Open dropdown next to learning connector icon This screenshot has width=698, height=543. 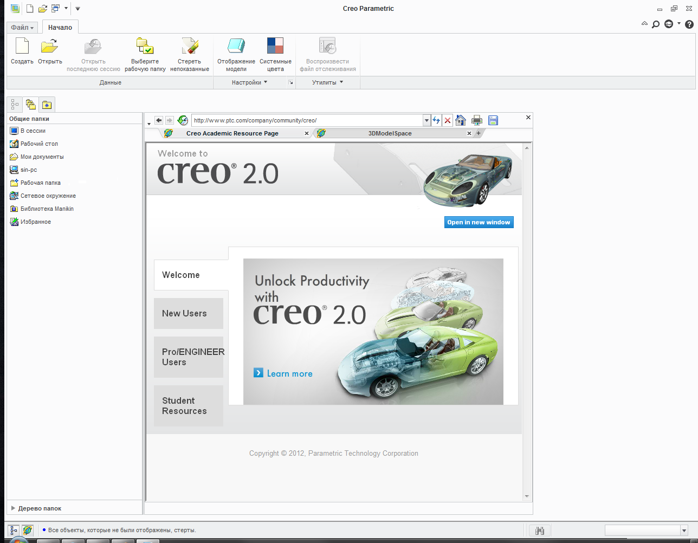pos(679,24)
